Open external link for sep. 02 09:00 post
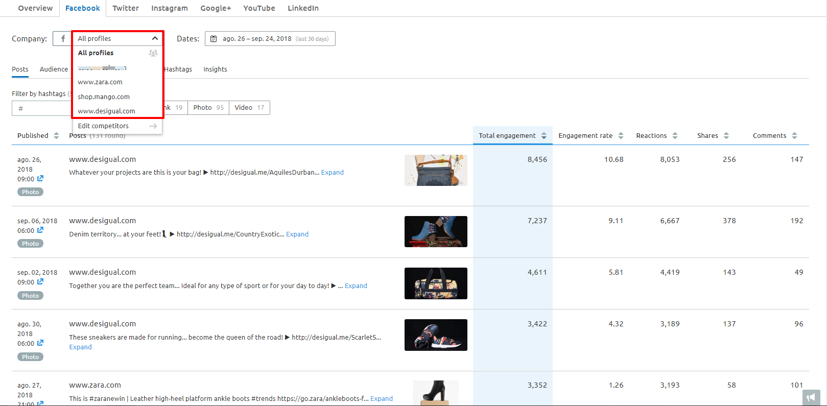This screenshot has width=827, height=406. point(40,282)
